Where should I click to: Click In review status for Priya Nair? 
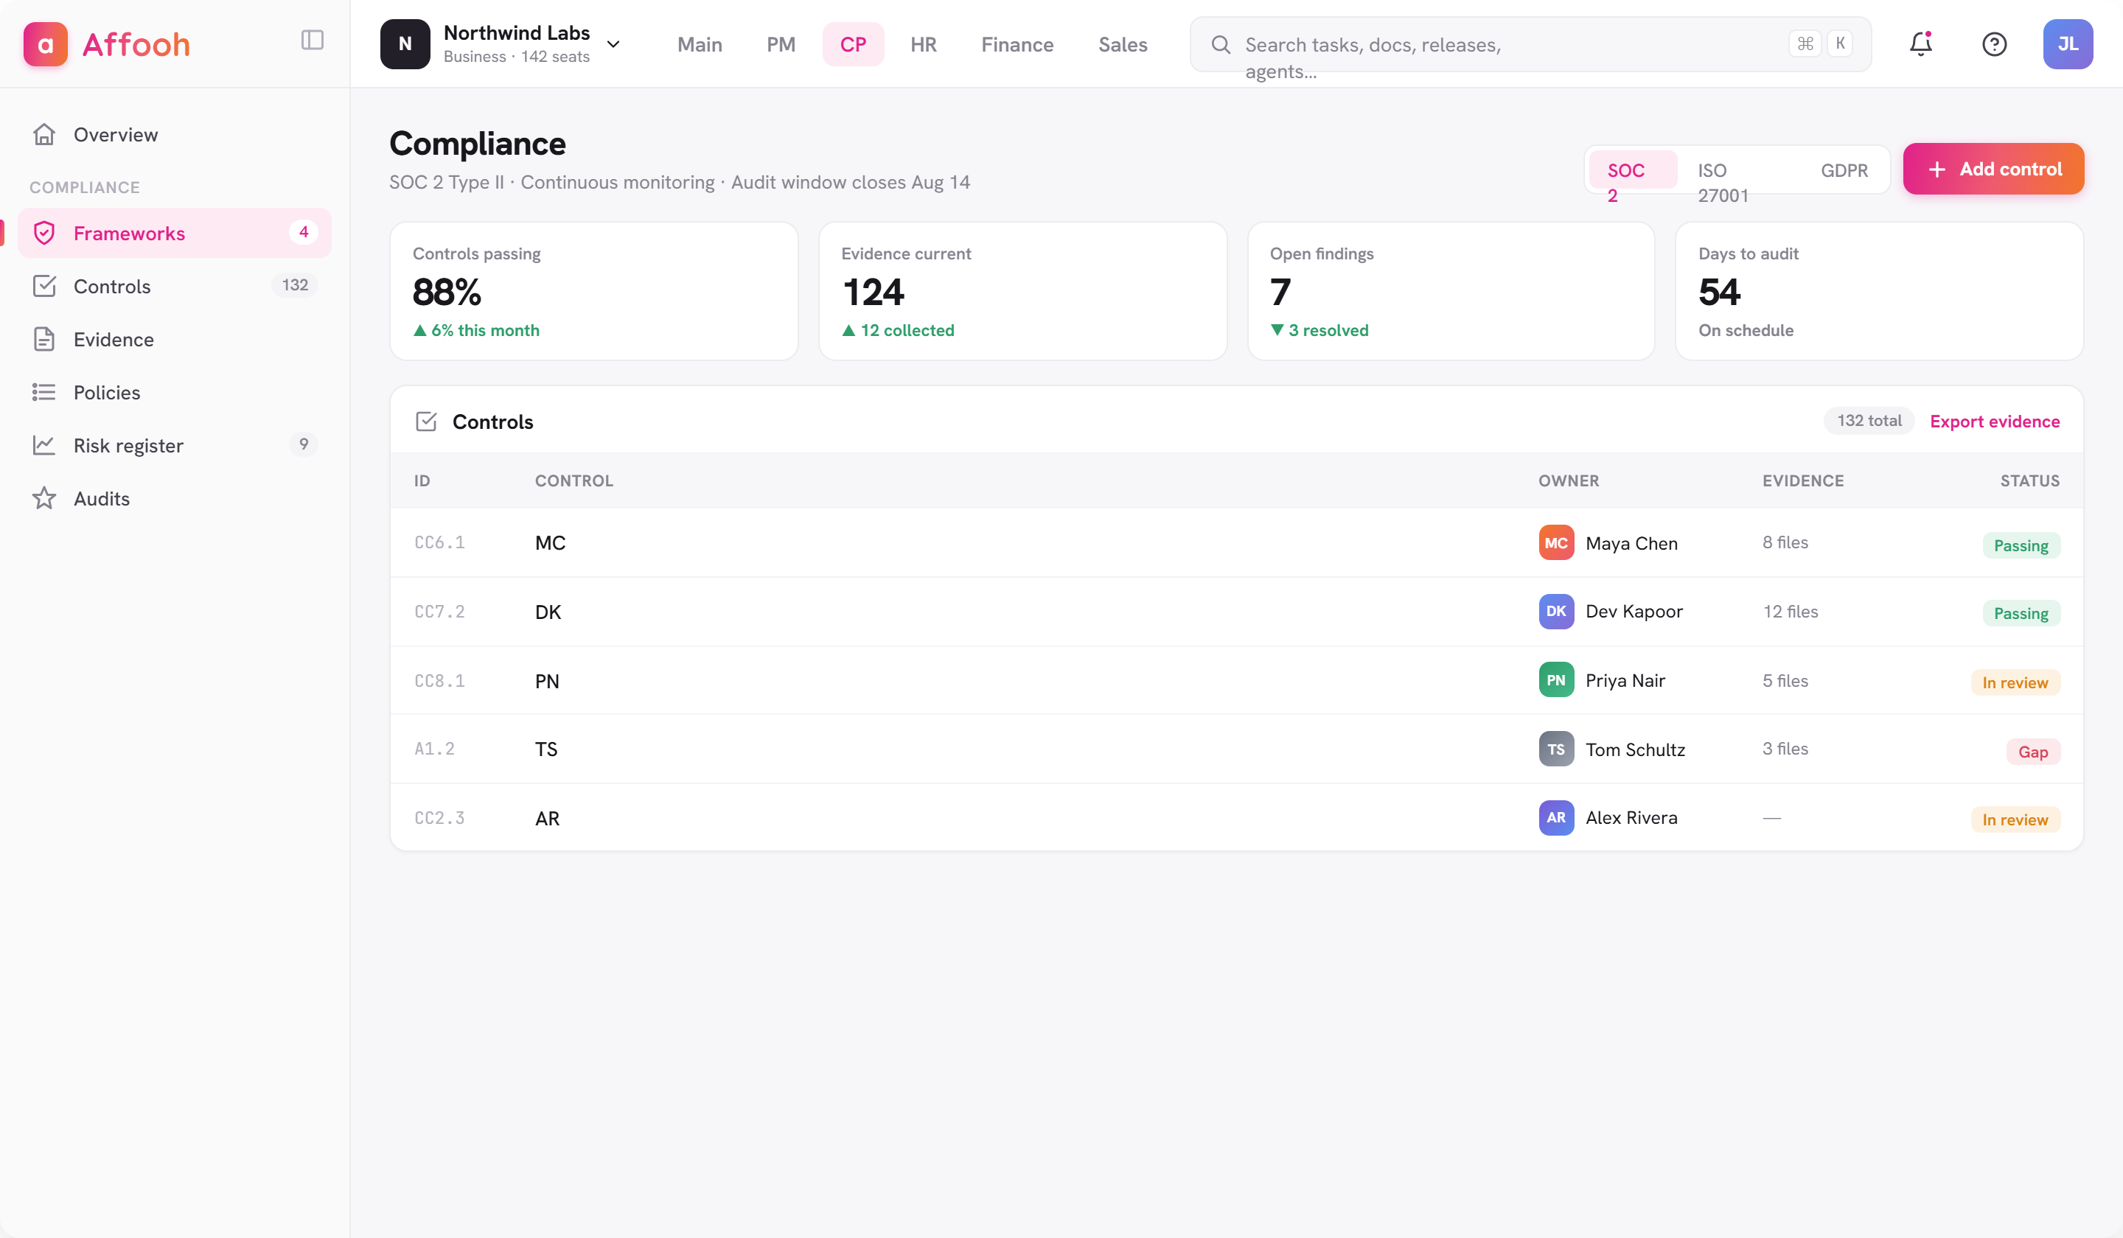coord(2015,683)
